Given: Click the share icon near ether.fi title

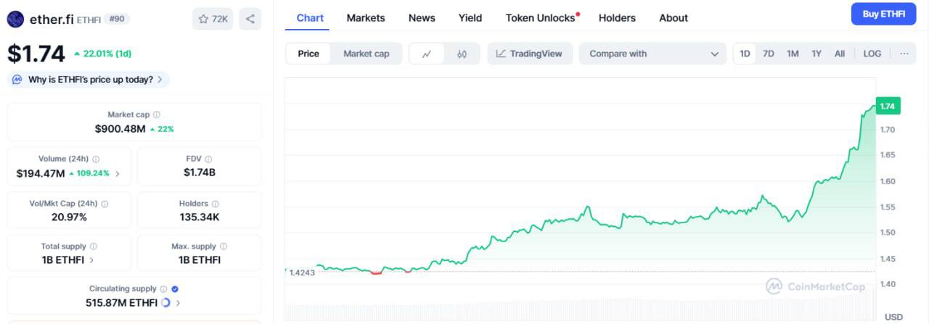Looking at the screenshot, I should click(x=250, y=19).
